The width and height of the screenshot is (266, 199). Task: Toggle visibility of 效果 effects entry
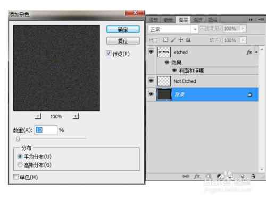coord(167,62)
